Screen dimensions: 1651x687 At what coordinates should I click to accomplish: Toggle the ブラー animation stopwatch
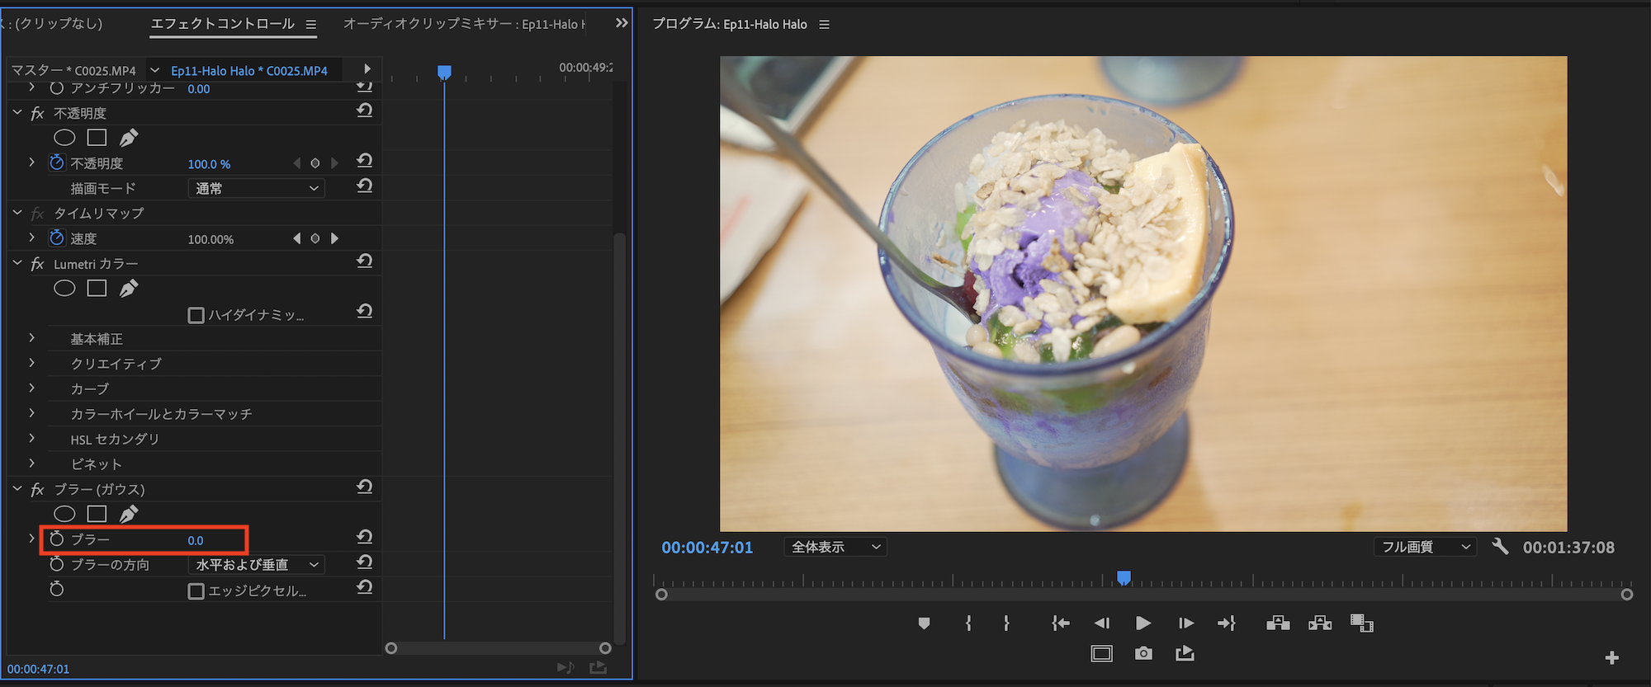click(x=57, y=539)
